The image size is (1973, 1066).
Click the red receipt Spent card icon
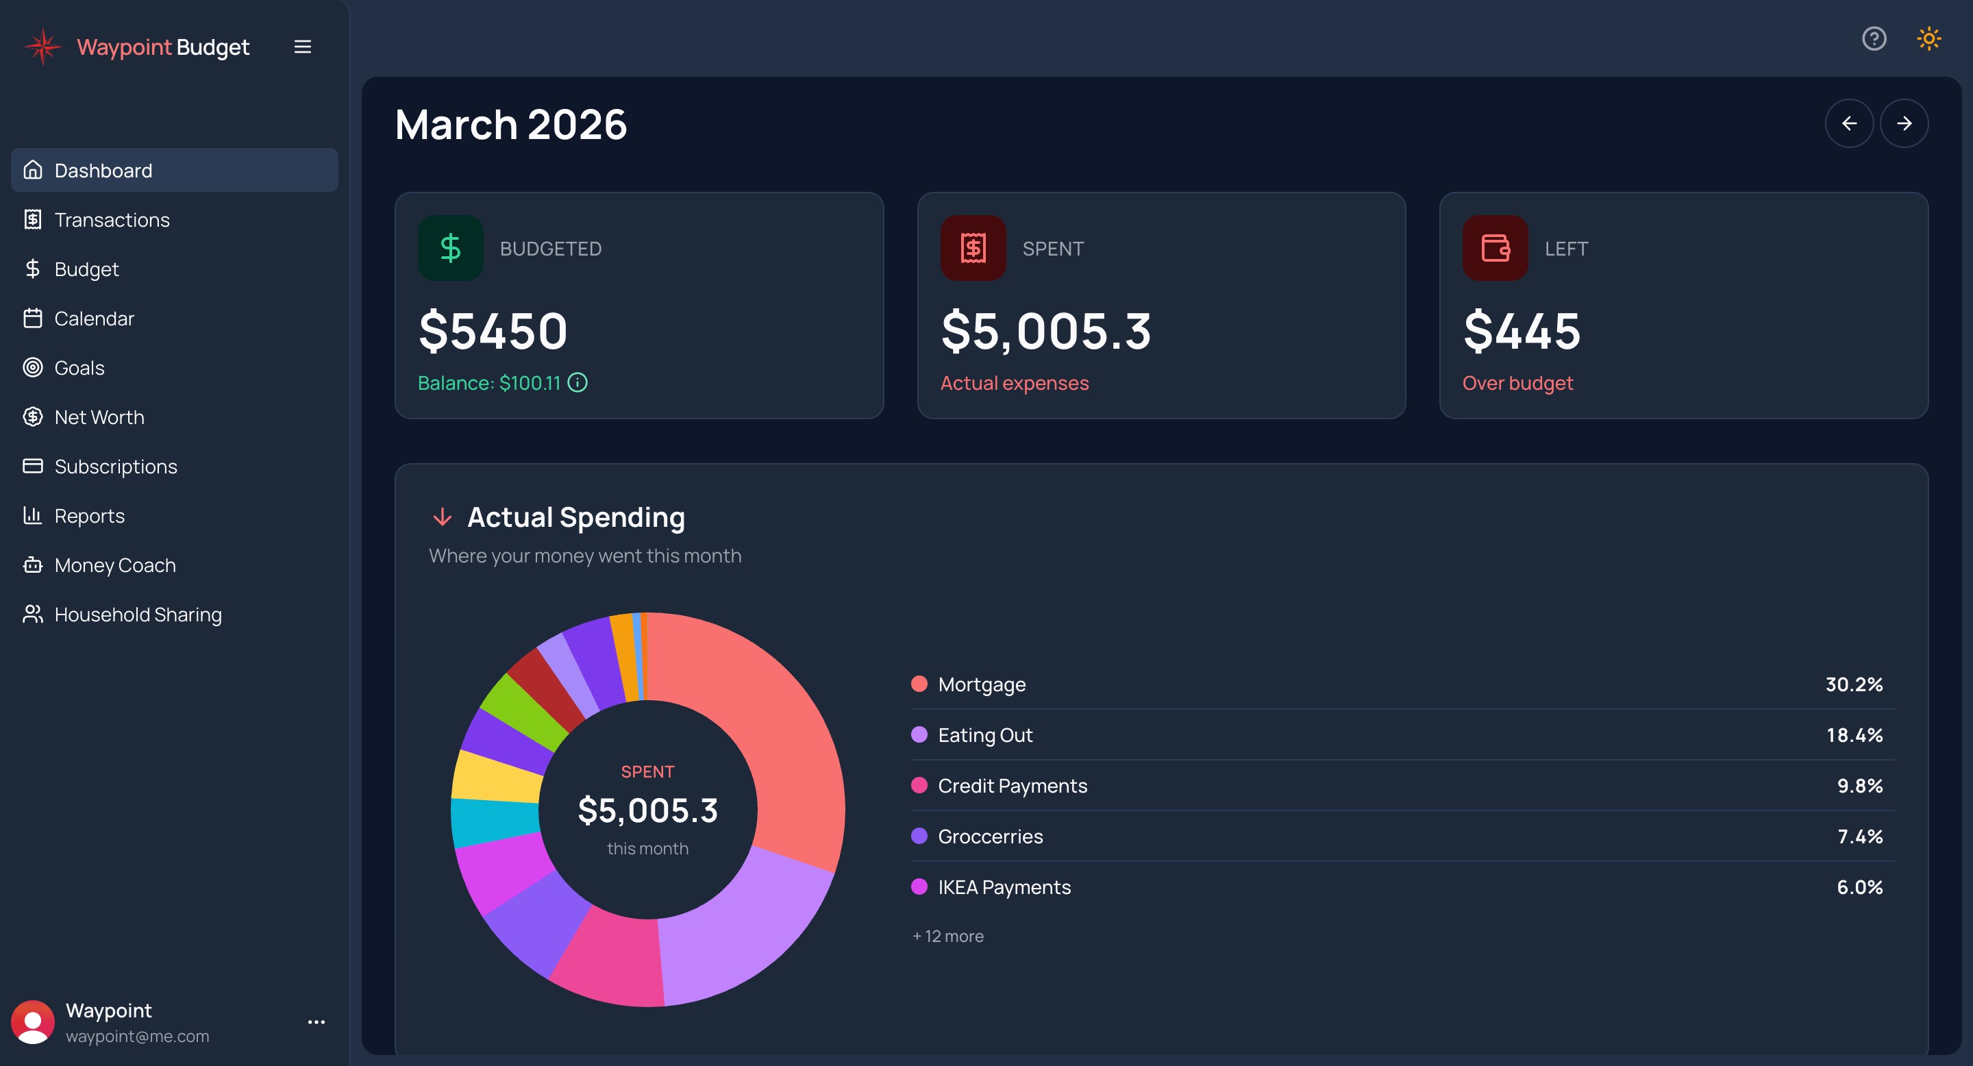click(x=973, y=248)
